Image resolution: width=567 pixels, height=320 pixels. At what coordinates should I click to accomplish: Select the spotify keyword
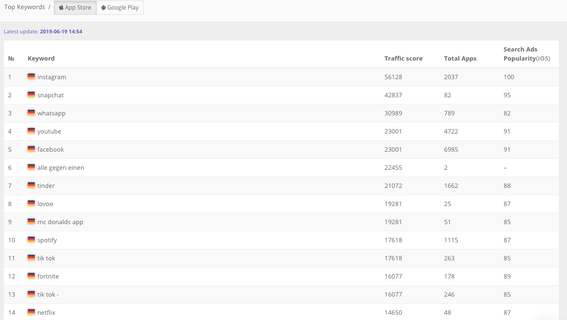(47, 240)
